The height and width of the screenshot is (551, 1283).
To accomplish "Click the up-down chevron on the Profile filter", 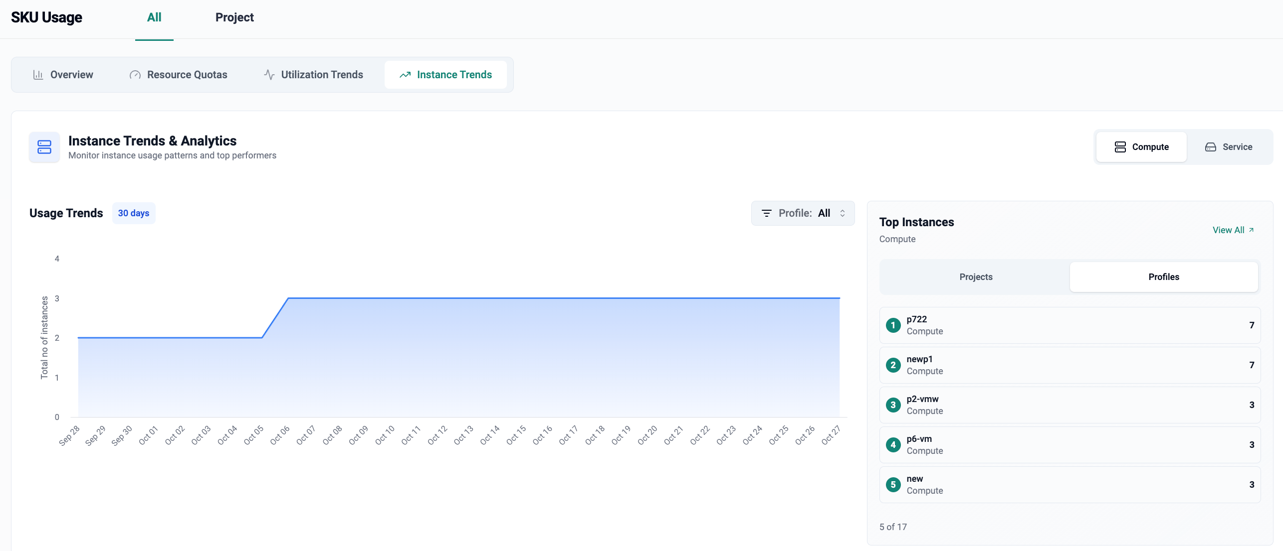I will (843, 213).
